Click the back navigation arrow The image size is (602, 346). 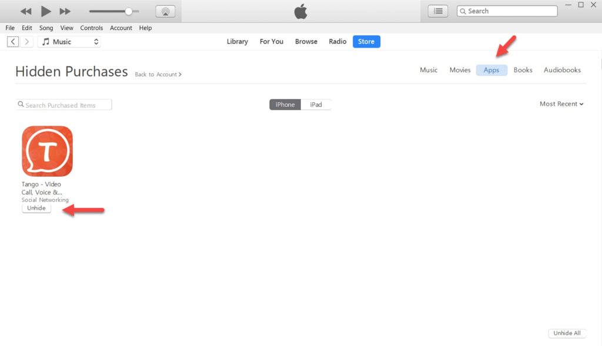point(13,42)
